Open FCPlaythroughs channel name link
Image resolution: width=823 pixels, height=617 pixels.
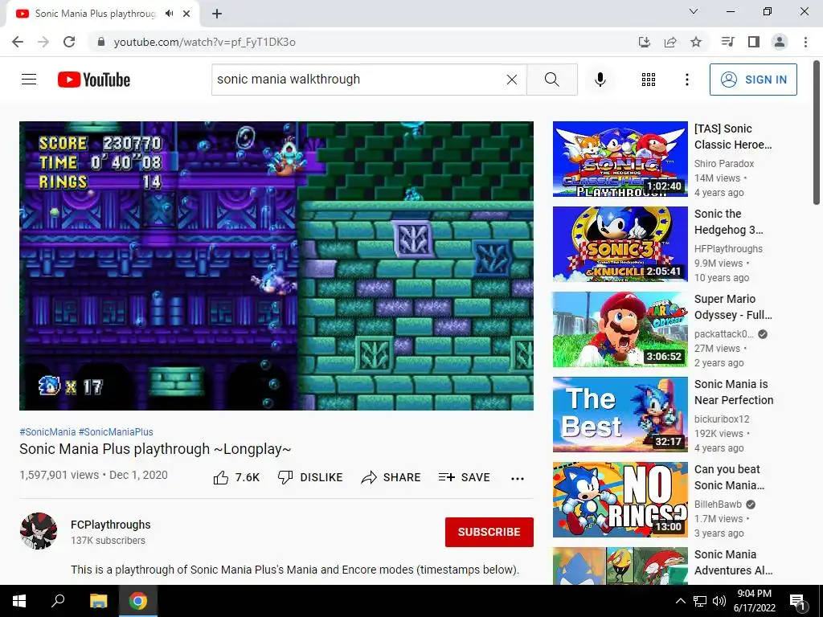[111, 525]
